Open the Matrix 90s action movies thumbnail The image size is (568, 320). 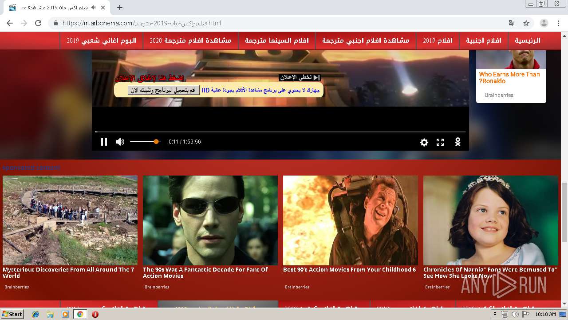click(210, 220)
